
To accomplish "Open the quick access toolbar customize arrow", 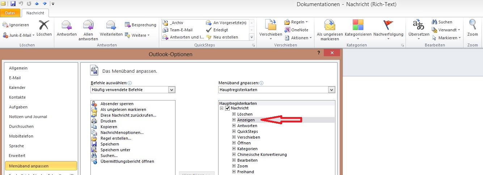I will click(53, 4).
